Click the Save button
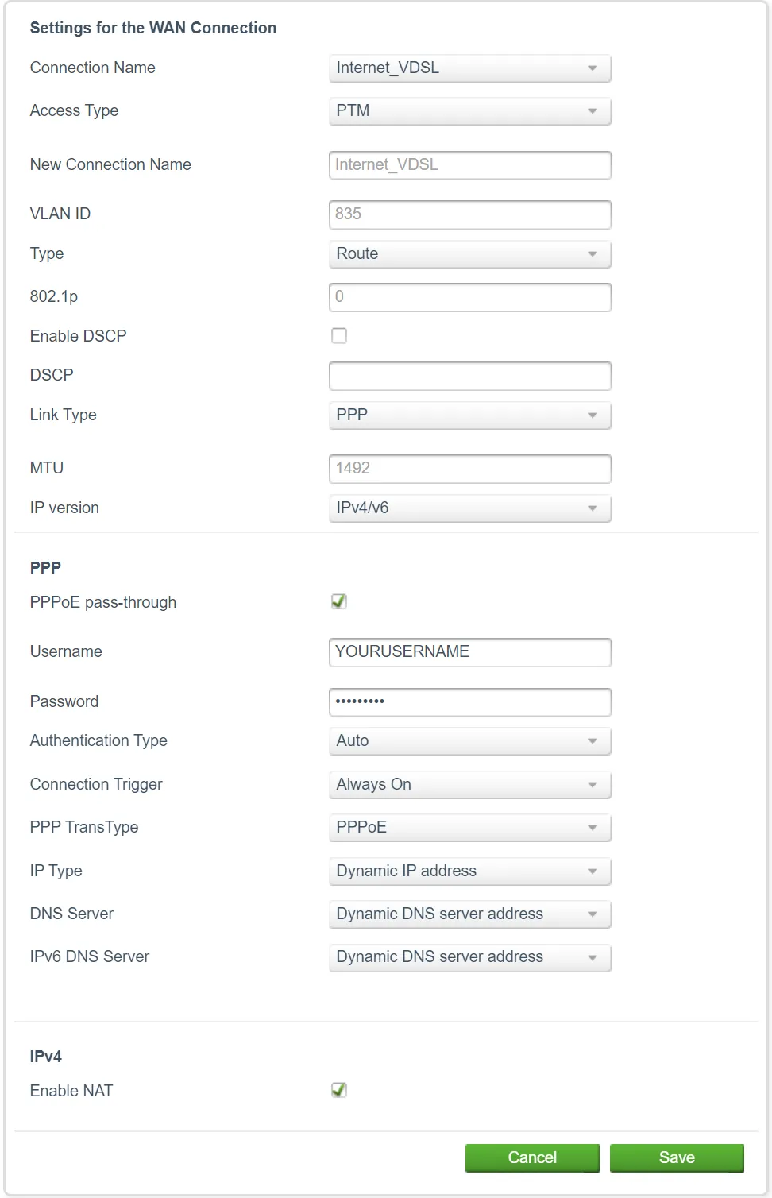The height and width of the screenshot is (1198, 772). 676,1157
